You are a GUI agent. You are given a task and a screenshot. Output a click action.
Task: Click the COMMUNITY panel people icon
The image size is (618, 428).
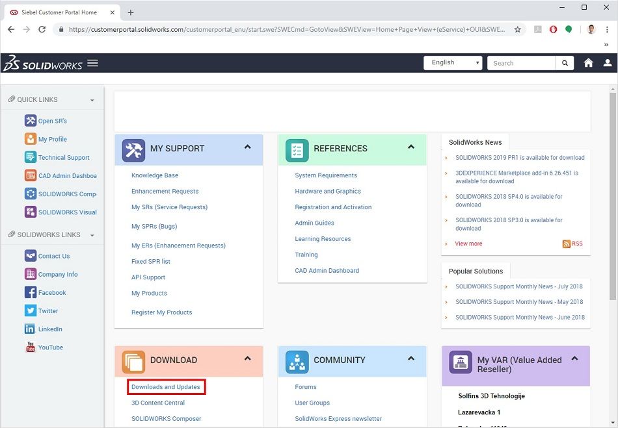pyautogui.click(x=297, y=360)
